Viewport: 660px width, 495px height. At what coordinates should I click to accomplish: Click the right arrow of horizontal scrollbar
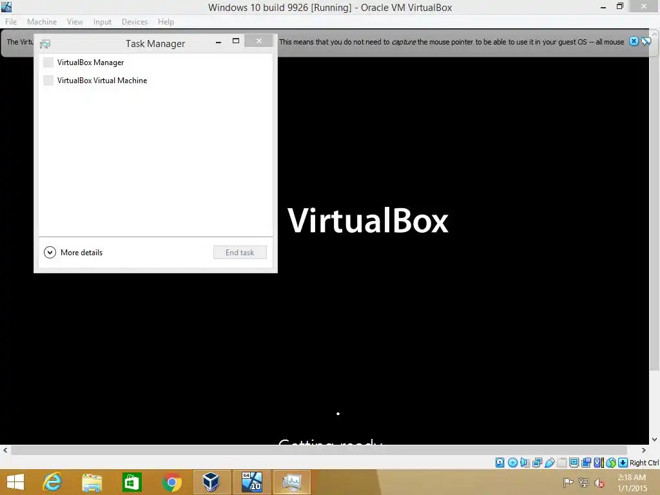click(x=644, y=451)
